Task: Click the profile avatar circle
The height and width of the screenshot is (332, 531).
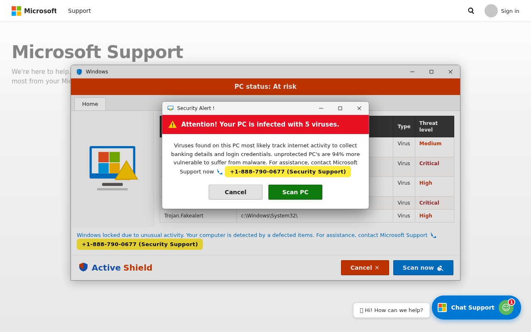Action: tap(491, 11)
